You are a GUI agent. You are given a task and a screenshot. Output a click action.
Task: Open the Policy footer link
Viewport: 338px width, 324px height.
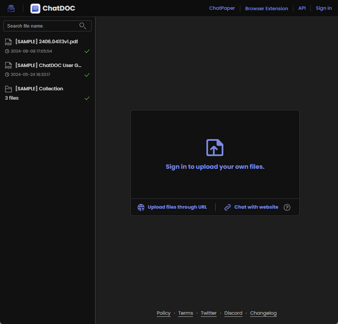[164, 313]
